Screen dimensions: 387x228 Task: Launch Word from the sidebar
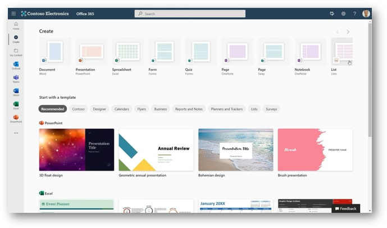point(16,92)
